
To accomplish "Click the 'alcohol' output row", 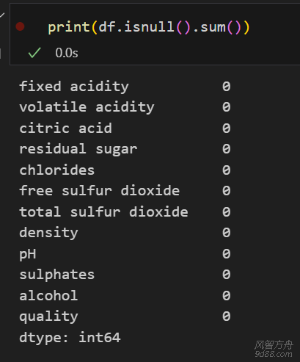I will pos(125,296).
